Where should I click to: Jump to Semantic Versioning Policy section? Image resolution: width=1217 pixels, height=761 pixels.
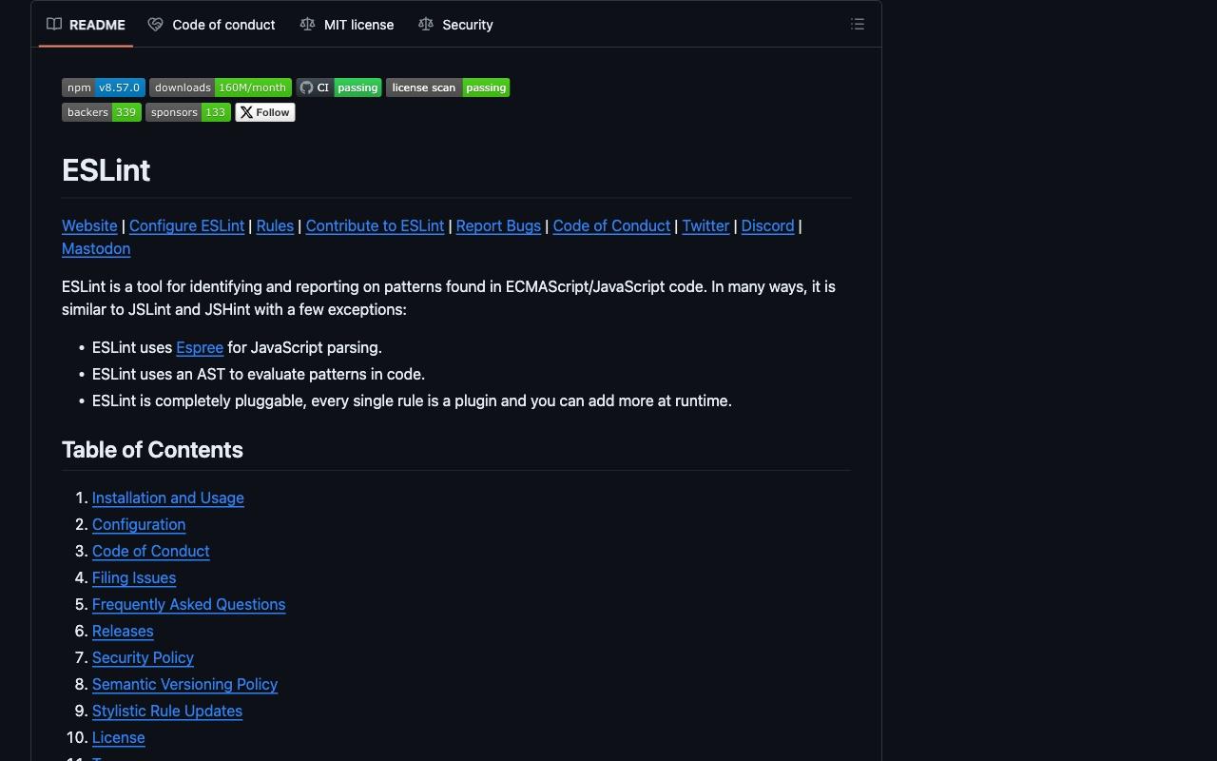pos(185,684)
